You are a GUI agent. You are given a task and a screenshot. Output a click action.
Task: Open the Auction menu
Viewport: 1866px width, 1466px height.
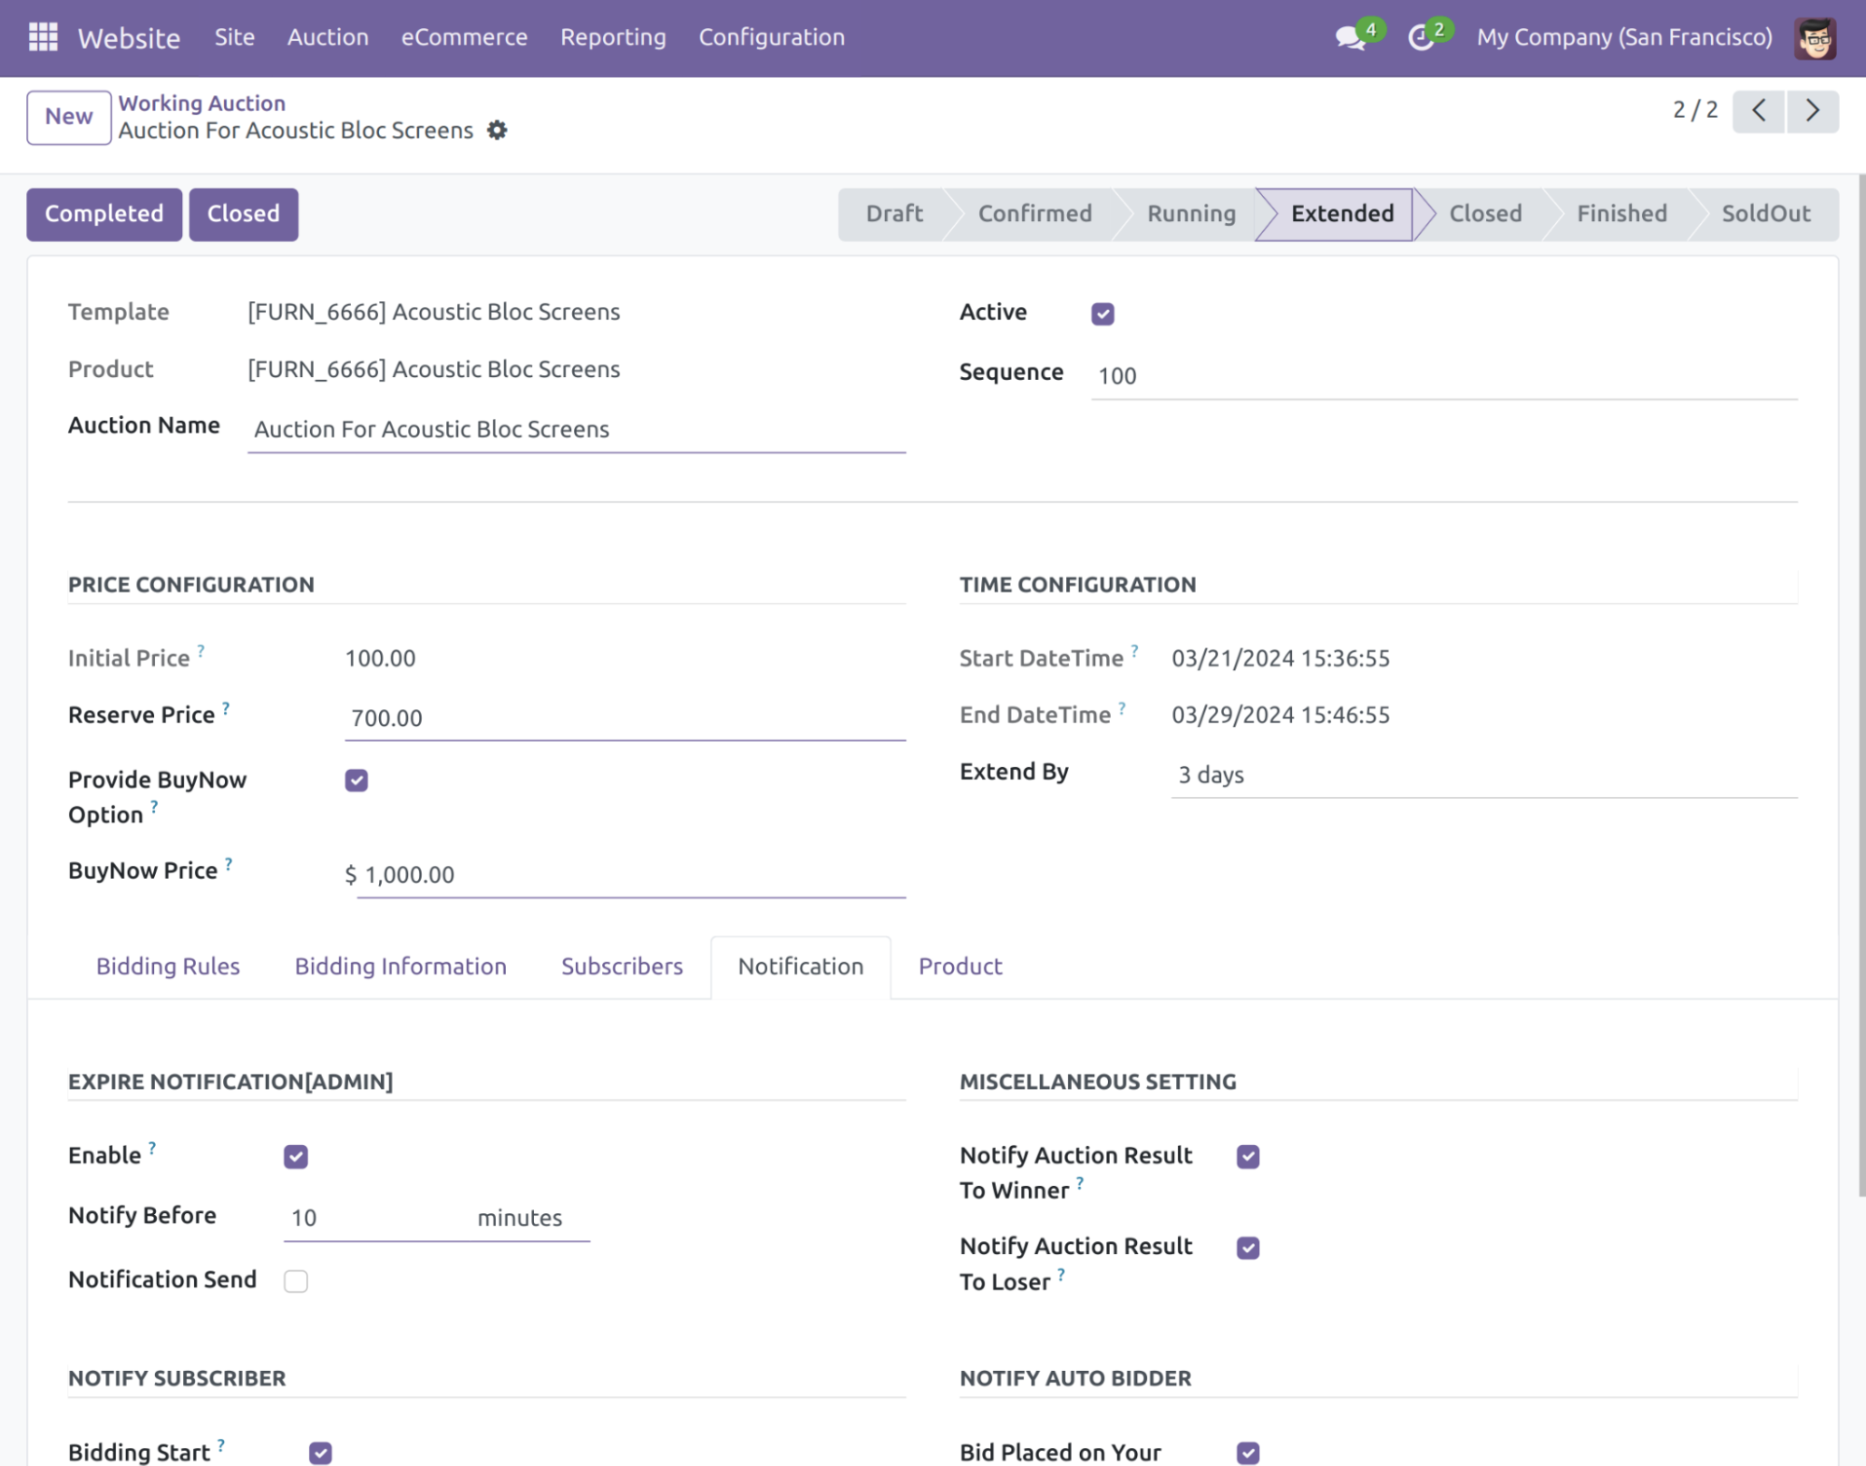(x=328, y=37)
